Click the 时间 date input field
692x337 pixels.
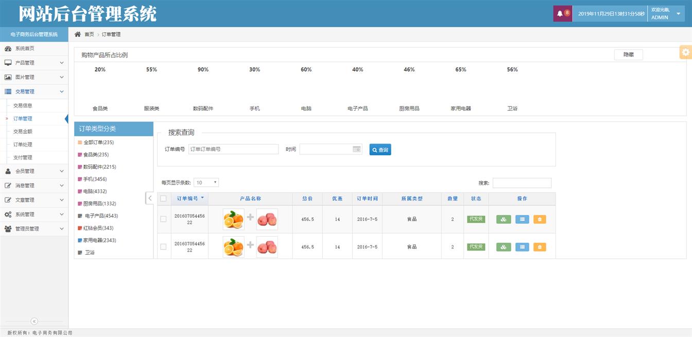click(331, 149)
